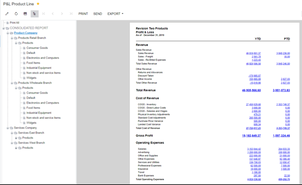Click the pencil edit parameters icon
The height and width of the screenshot is (185, 302).
click(7, 14)
